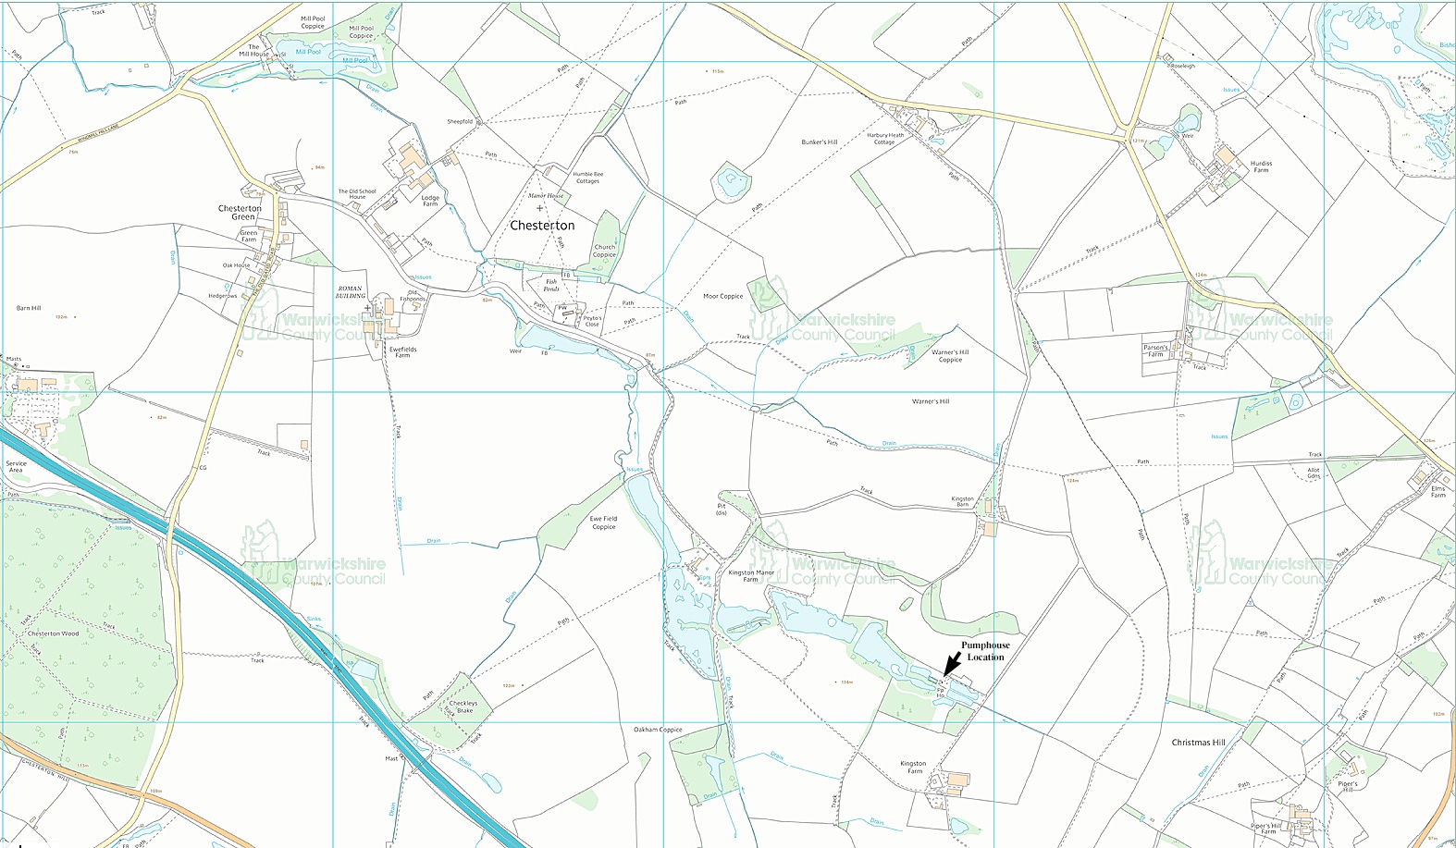Click the Bunker's Hill label
Viewport: 1456px width, 848px height.
coord(819,142)
